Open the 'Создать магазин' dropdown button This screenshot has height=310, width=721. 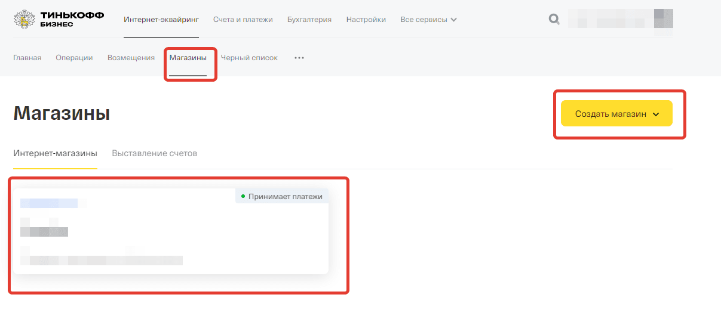616,113
